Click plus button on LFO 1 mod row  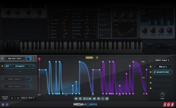click(x=94, y=13)
